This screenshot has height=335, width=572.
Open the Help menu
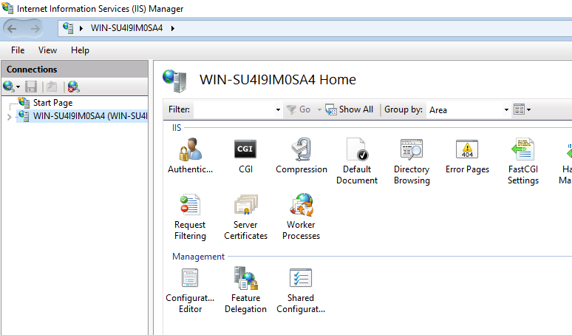click(x=80, y=50)
